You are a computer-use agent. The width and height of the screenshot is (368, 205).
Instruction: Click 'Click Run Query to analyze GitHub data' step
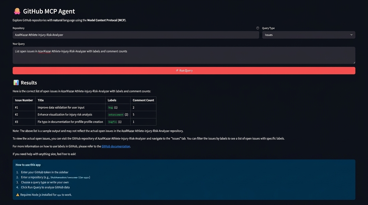(x=45, y=187)
